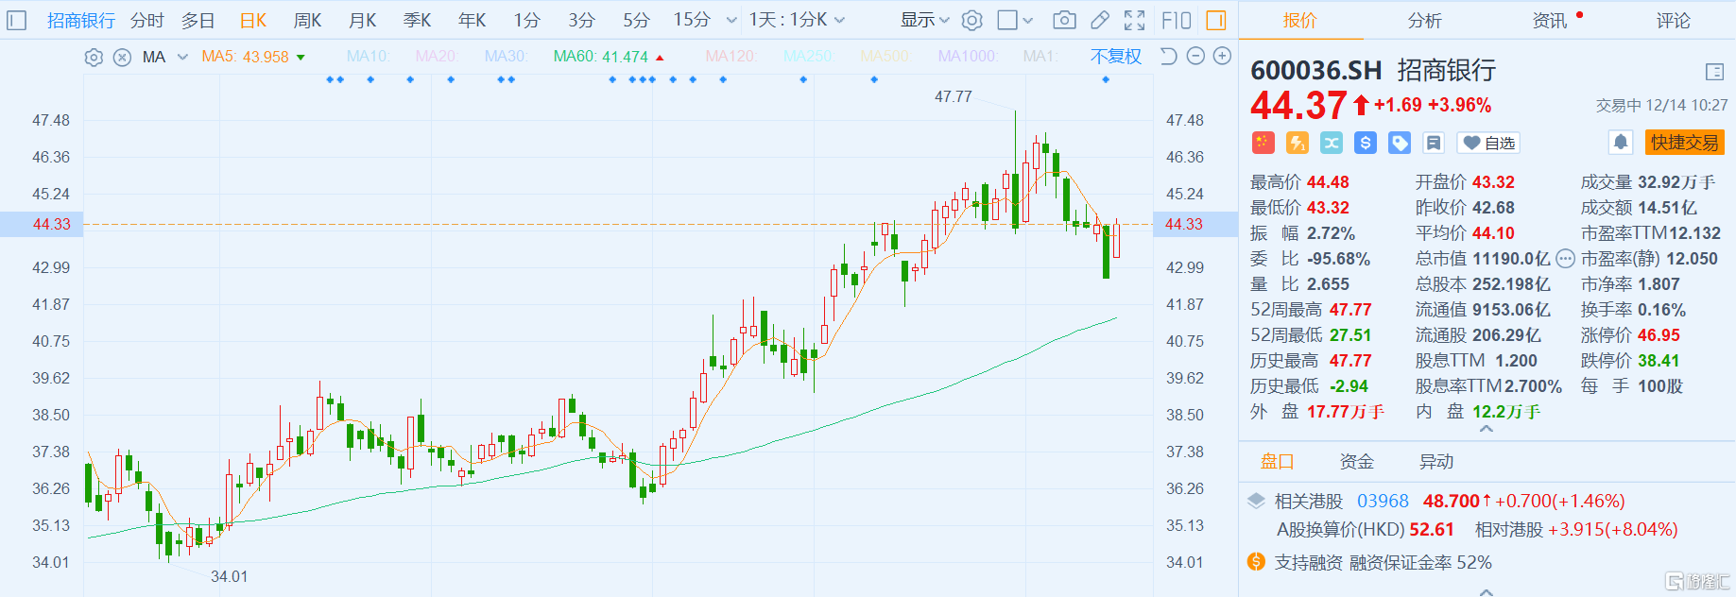This screenshot has height=597, width=1736.
Task: Click the market cap ellipsis icon
Action: click(x=1565, y=259)
